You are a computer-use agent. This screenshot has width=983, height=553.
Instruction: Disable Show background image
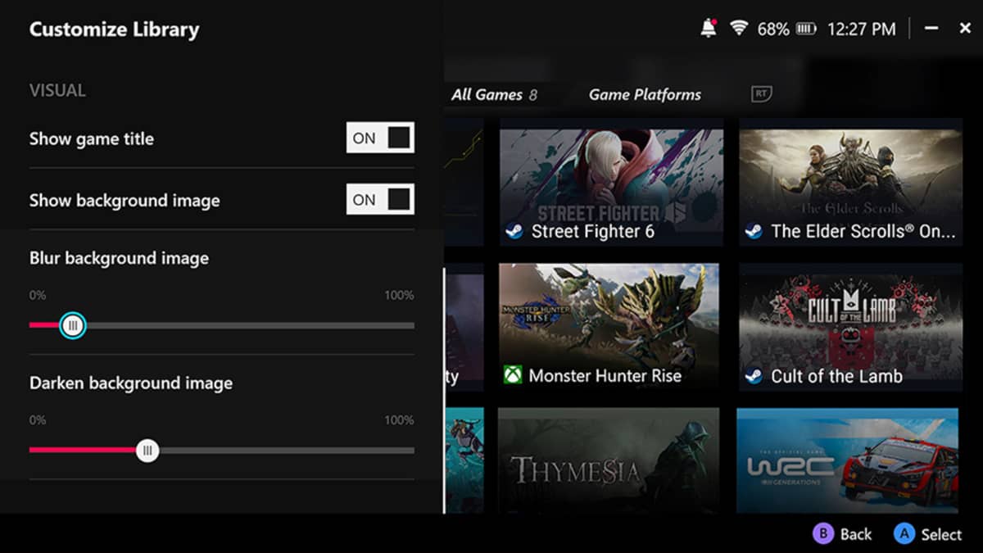(x=379, y=199)
